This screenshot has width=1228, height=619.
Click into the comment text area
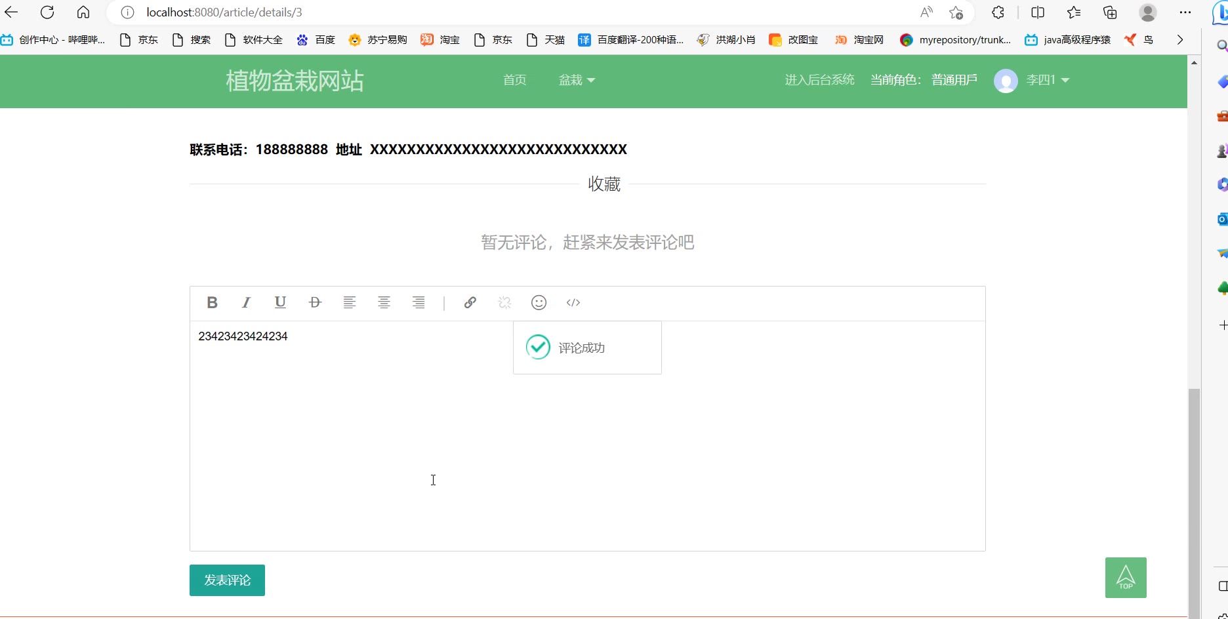[x=588, y=436]
